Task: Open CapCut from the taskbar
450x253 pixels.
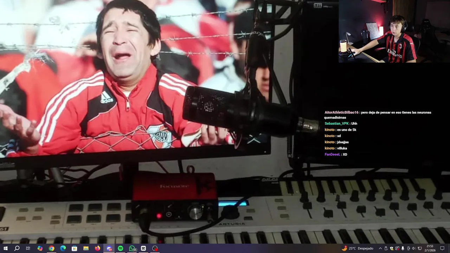Action: coord(143,248)
